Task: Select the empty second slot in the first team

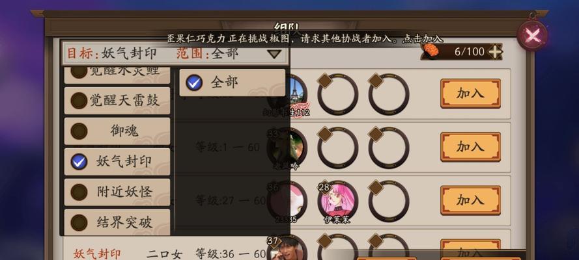Action: pos(337,94)
